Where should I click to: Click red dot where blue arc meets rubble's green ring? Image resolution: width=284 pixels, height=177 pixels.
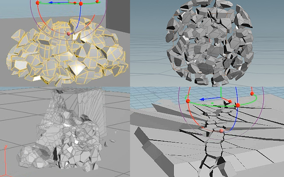tap(81, 4)
